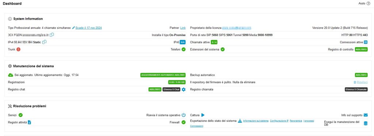Open activity logs document icon
The height and width of the screenshot is (136, 374).
[x=29, y=122]
